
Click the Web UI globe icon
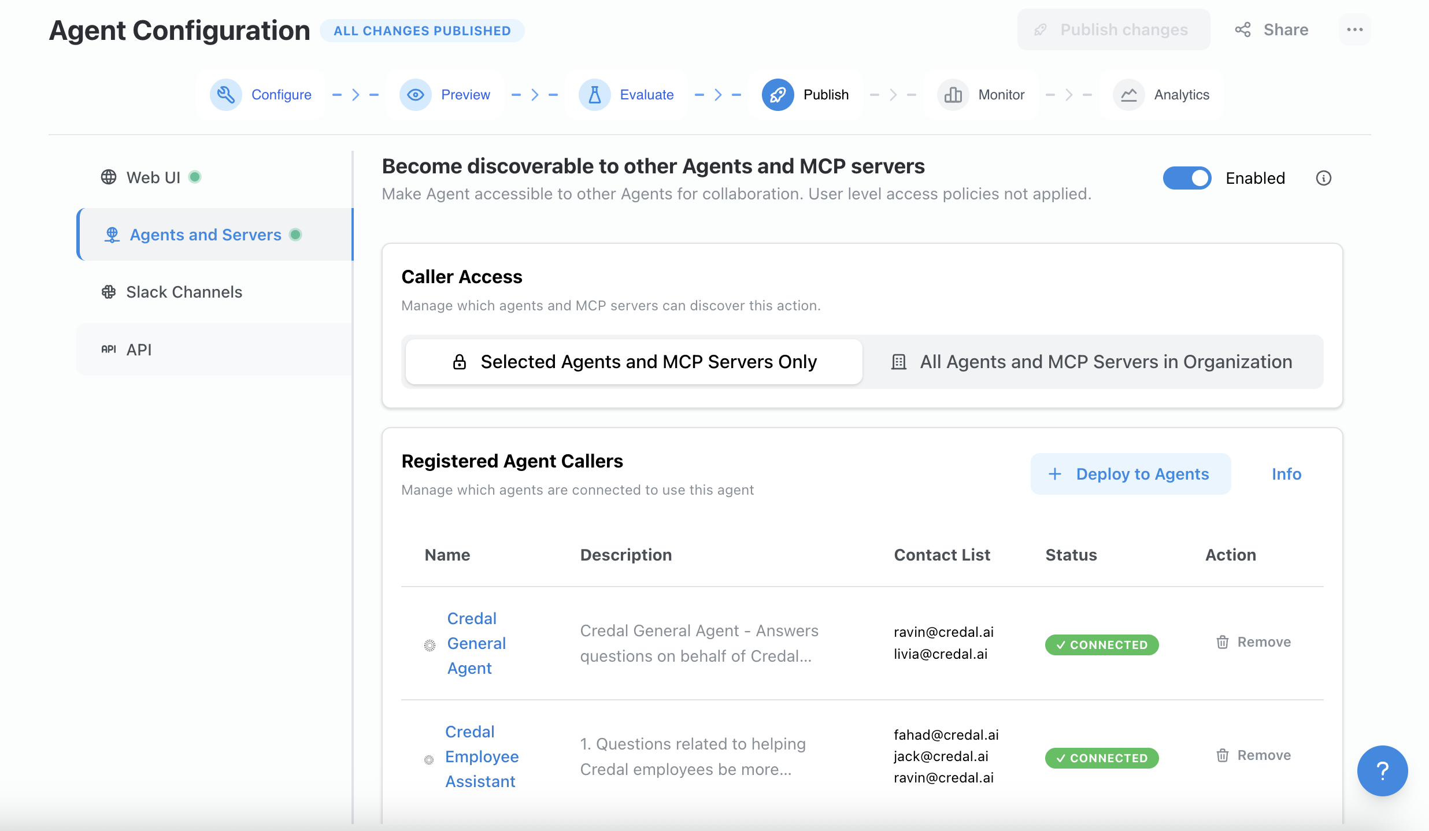[108, 177]
